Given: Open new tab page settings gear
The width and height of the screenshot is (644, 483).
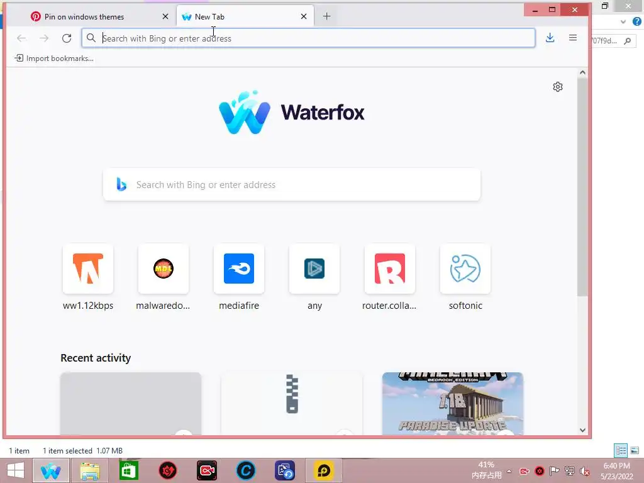Looking at the screenshot, I should (557, 87).
